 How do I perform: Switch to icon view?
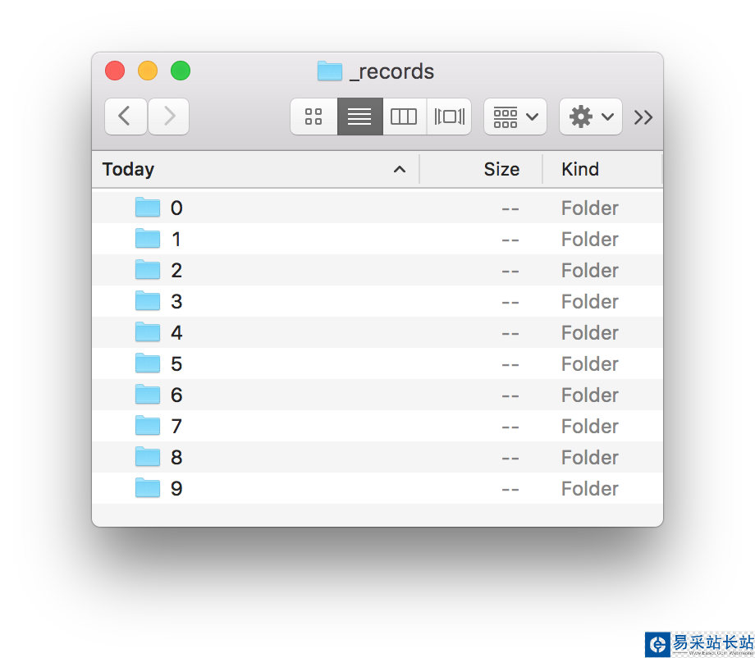[313, 117]
